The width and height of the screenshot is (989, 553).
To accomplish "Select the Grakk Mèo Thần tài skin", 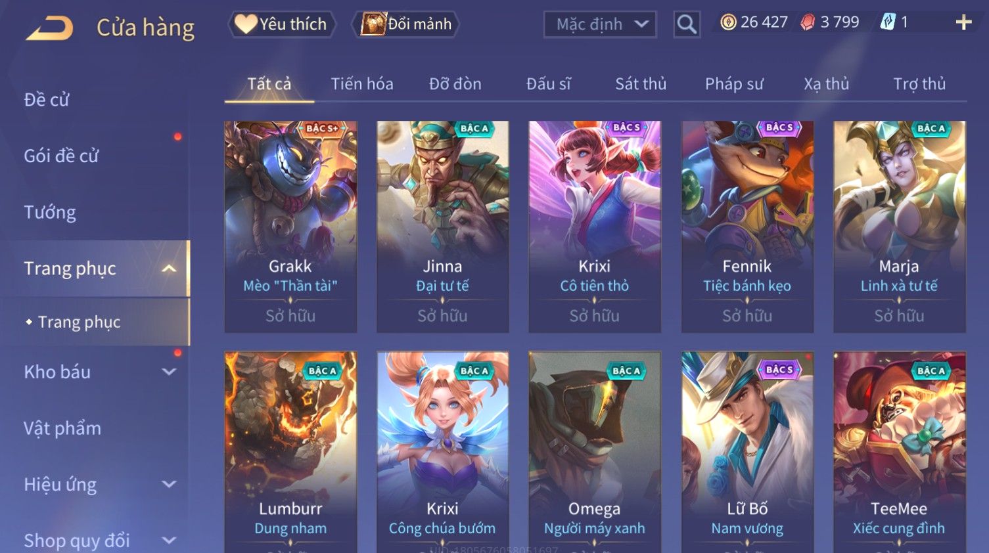I will pyautogui.click(x=290, y=227).
